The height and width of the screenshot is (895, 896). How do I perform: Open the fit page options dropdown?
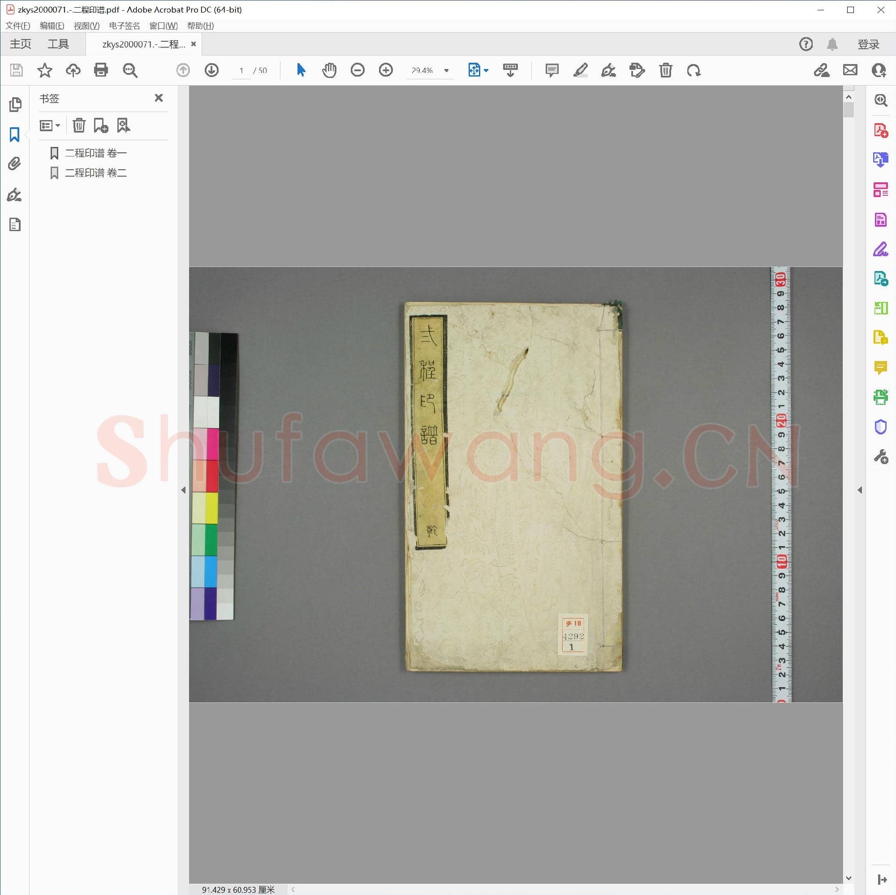[486, 70]
